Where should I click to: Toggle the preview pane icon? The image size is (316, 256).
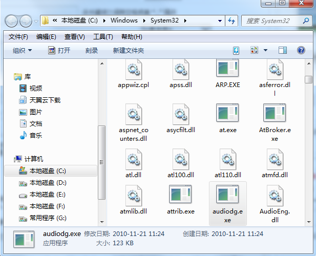(x=283, y=50)
